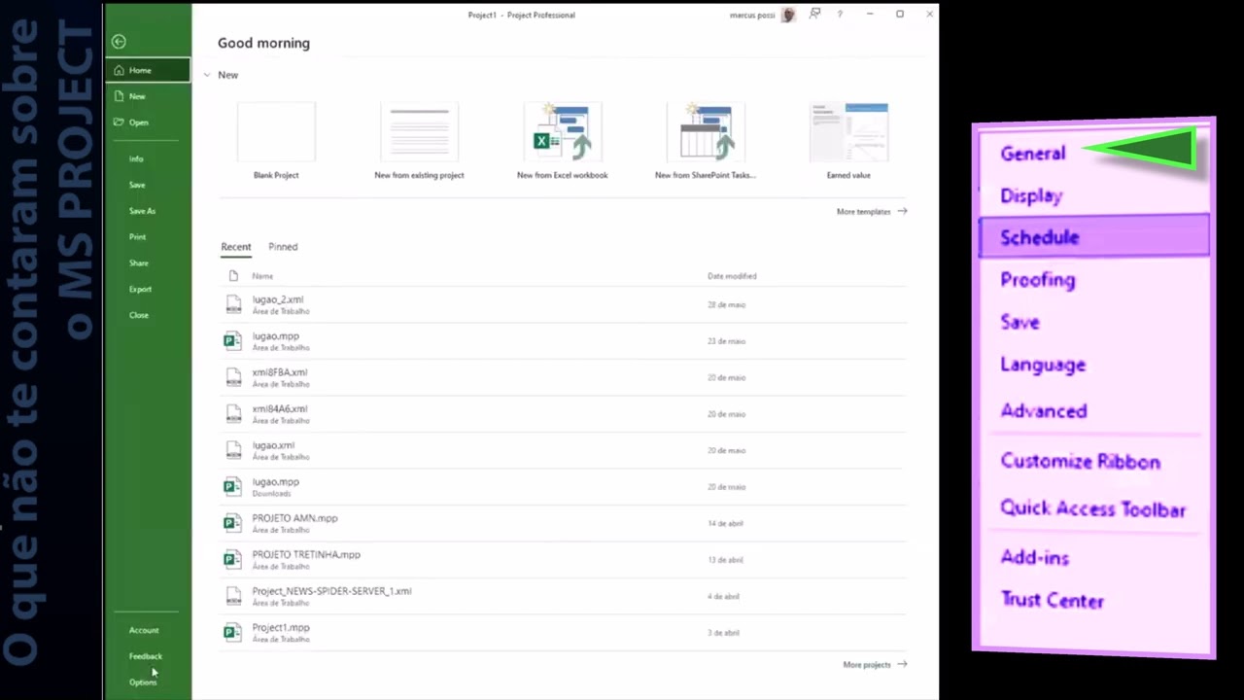Screen dimensions: 1244x700
Task: Open the Export page
Action: coord(140,289)
